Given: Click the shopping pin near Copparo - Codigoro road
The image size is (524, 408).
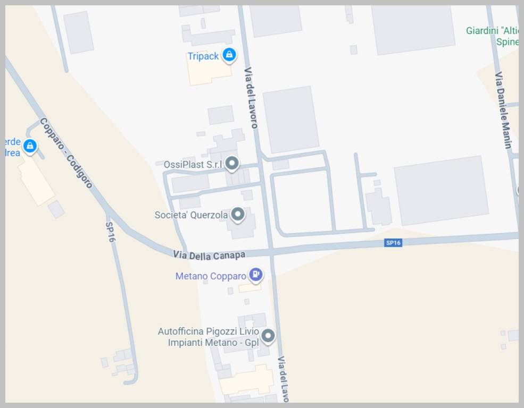Looking at the screenshot, I should (30, 146).
